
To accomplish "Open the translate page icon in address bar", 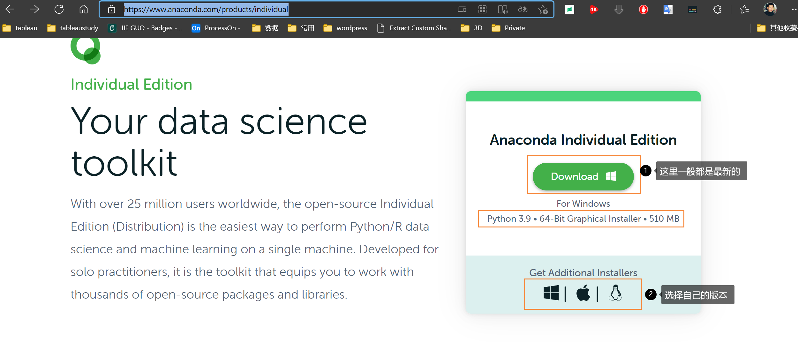I will (523, 9).
